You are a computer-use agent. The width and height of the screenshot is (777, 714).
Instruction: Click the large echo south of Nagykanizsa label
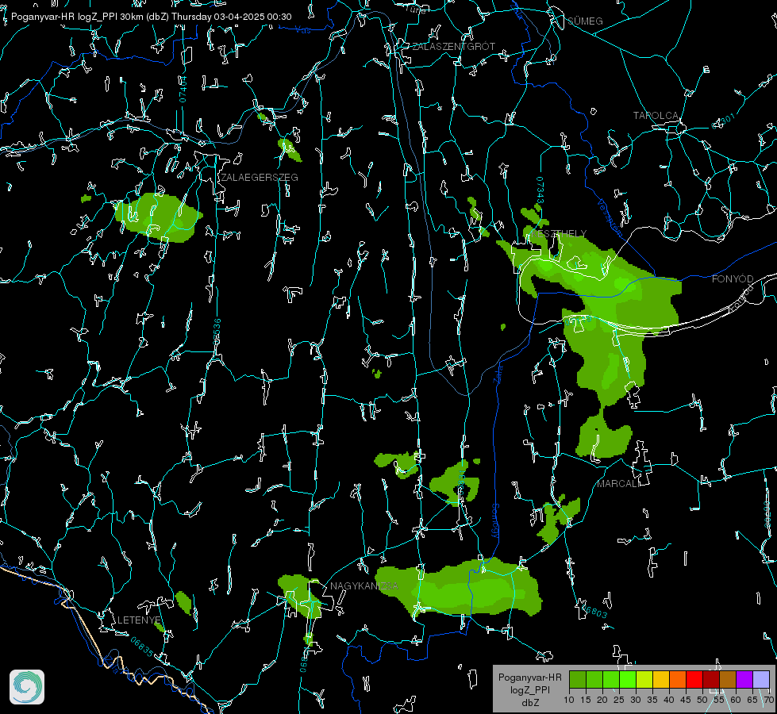click(x=459, y=588)
